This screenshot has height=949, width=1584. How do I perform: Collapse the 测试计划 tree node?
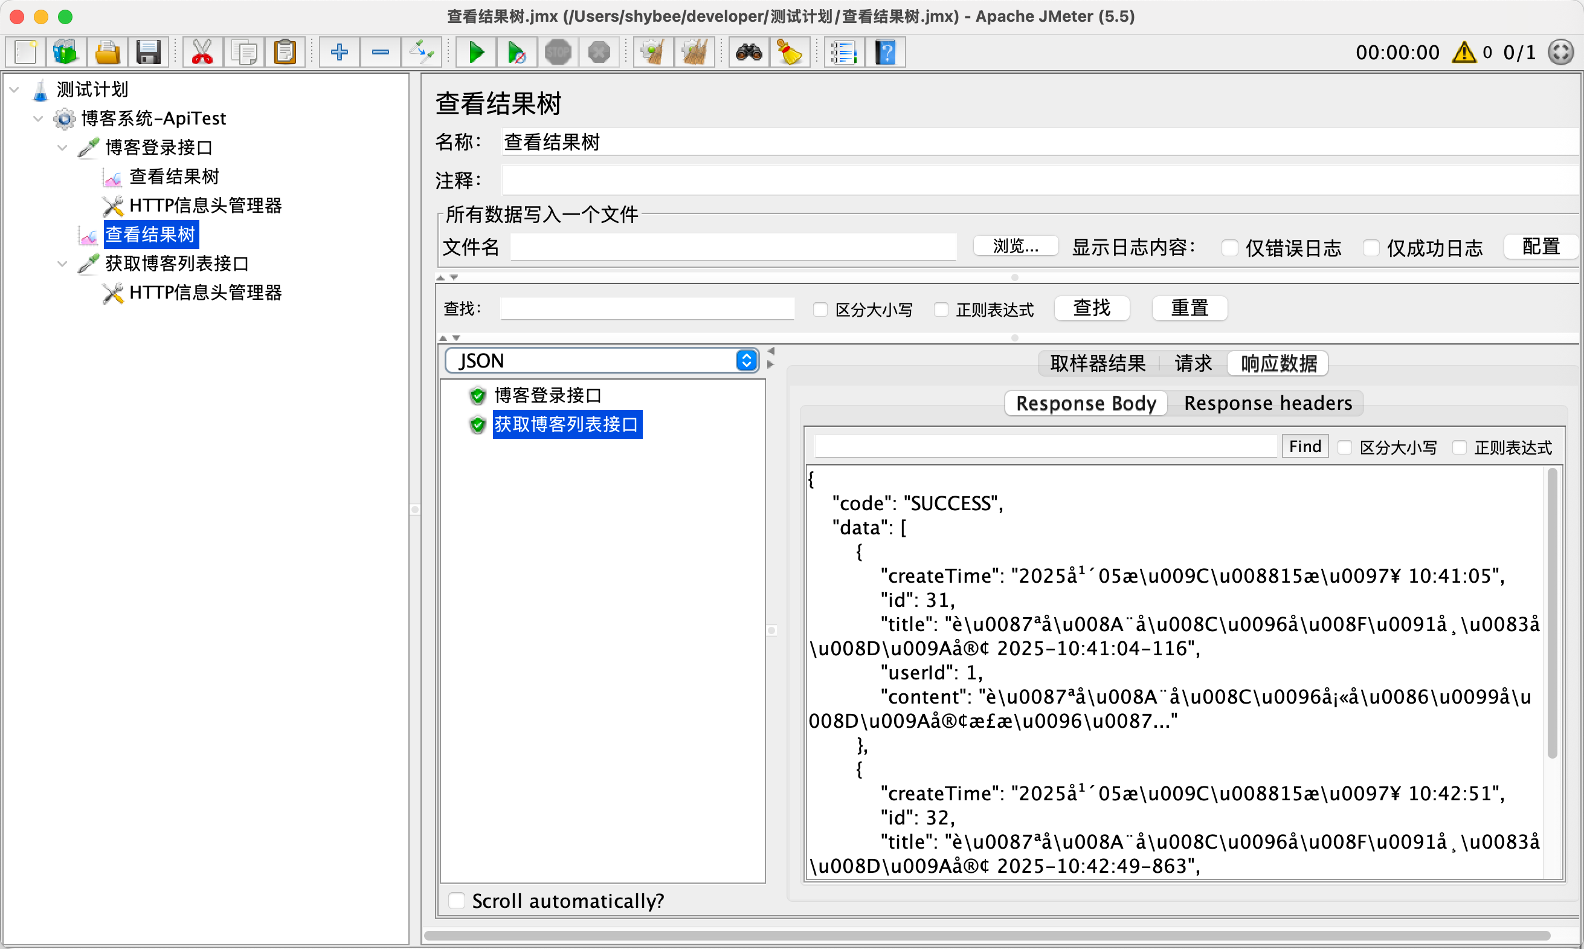[14, 89]
